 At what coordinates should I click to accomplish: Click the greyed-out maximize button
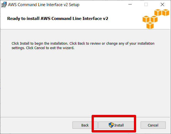pyautogui.click(x=146, y=5)
